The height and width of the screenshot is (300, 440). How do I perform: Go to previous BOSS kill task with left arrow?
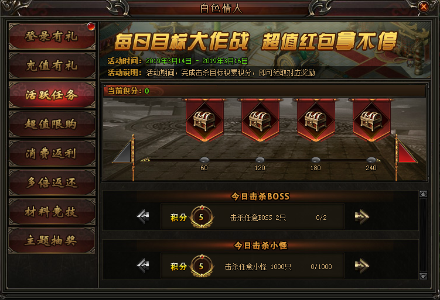coord(143,216)
